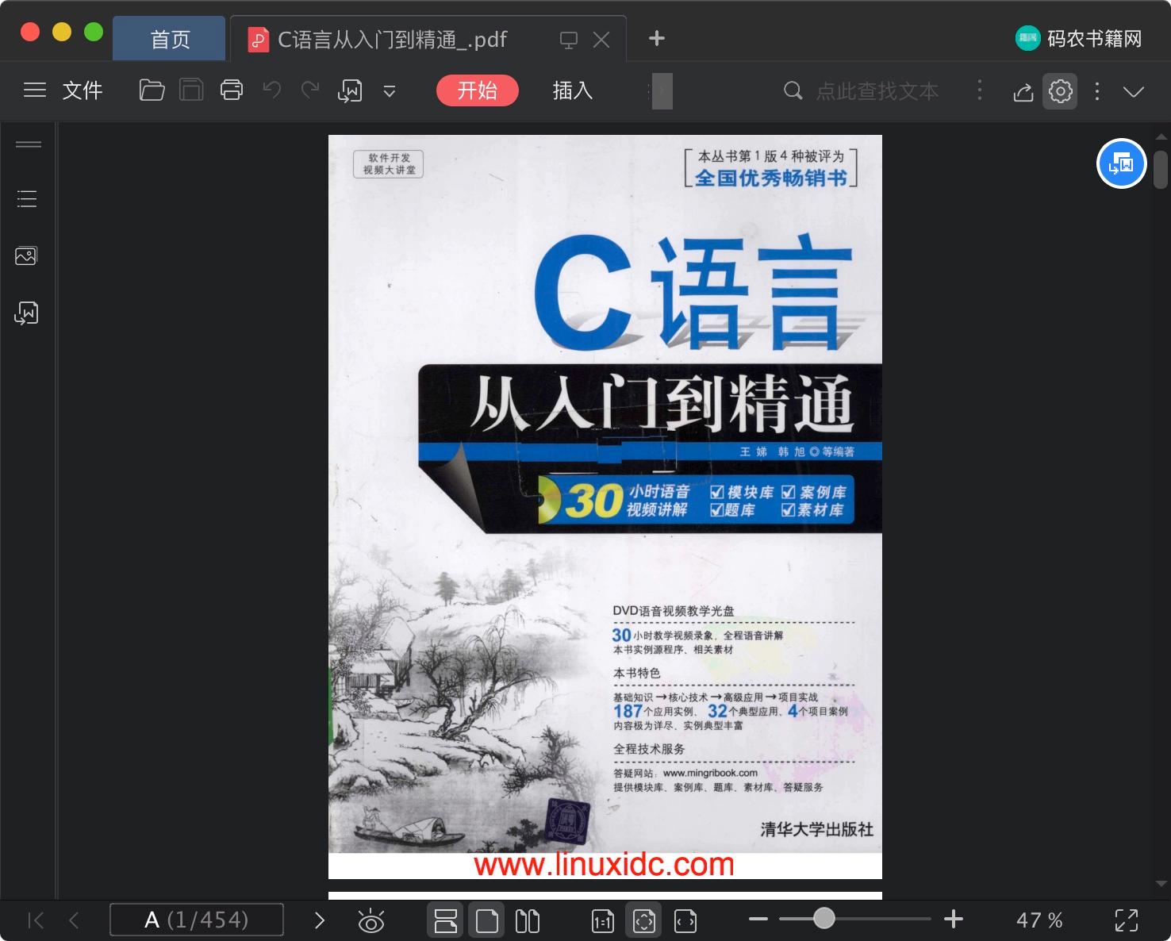
Task: Toggle eye protection mode icon
Action: 370,920
